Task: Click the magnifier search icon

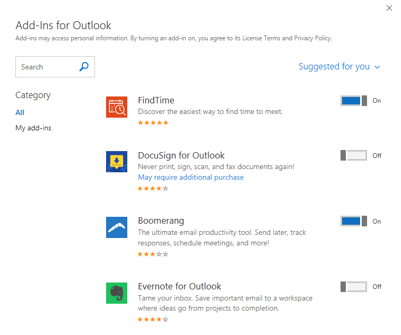Action: [x=84, y=67]
